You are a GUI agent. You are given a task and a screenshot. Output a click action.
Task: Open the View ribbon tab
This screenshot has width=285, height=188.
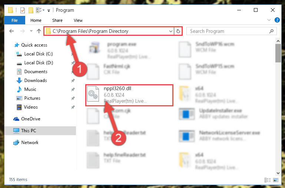tap(78, 20)
